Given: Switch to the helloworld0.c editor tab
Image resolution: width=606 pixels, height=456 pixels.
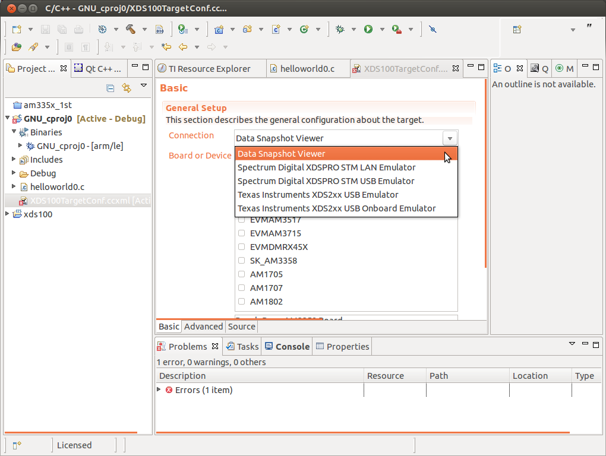Looking at the screenshot, I should coord(308,69).
